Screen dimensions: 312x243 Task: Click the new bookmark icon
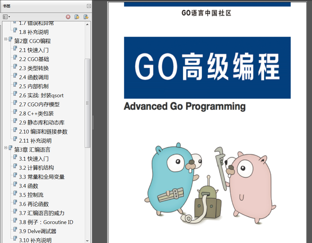[77, 17]
